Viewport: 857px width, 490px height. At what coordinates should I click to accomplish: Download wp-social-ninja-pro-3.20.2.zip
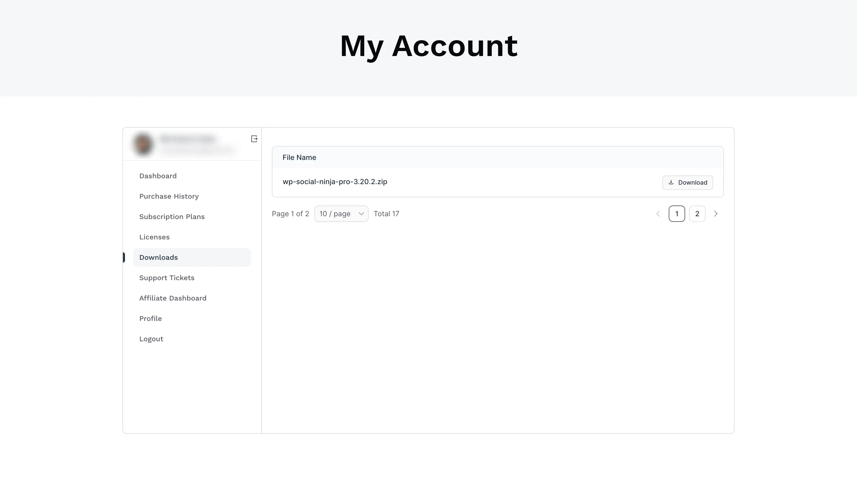coord(687,182)
